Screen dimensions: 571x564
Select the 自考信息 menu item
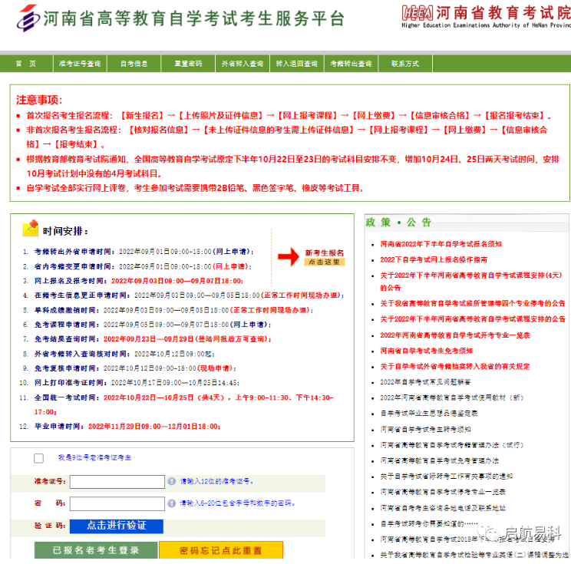click(x=134, y=64)
